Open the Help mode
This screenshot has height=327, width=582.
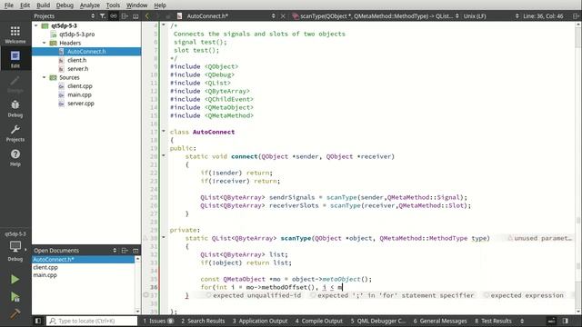click(x=15, y=157)
